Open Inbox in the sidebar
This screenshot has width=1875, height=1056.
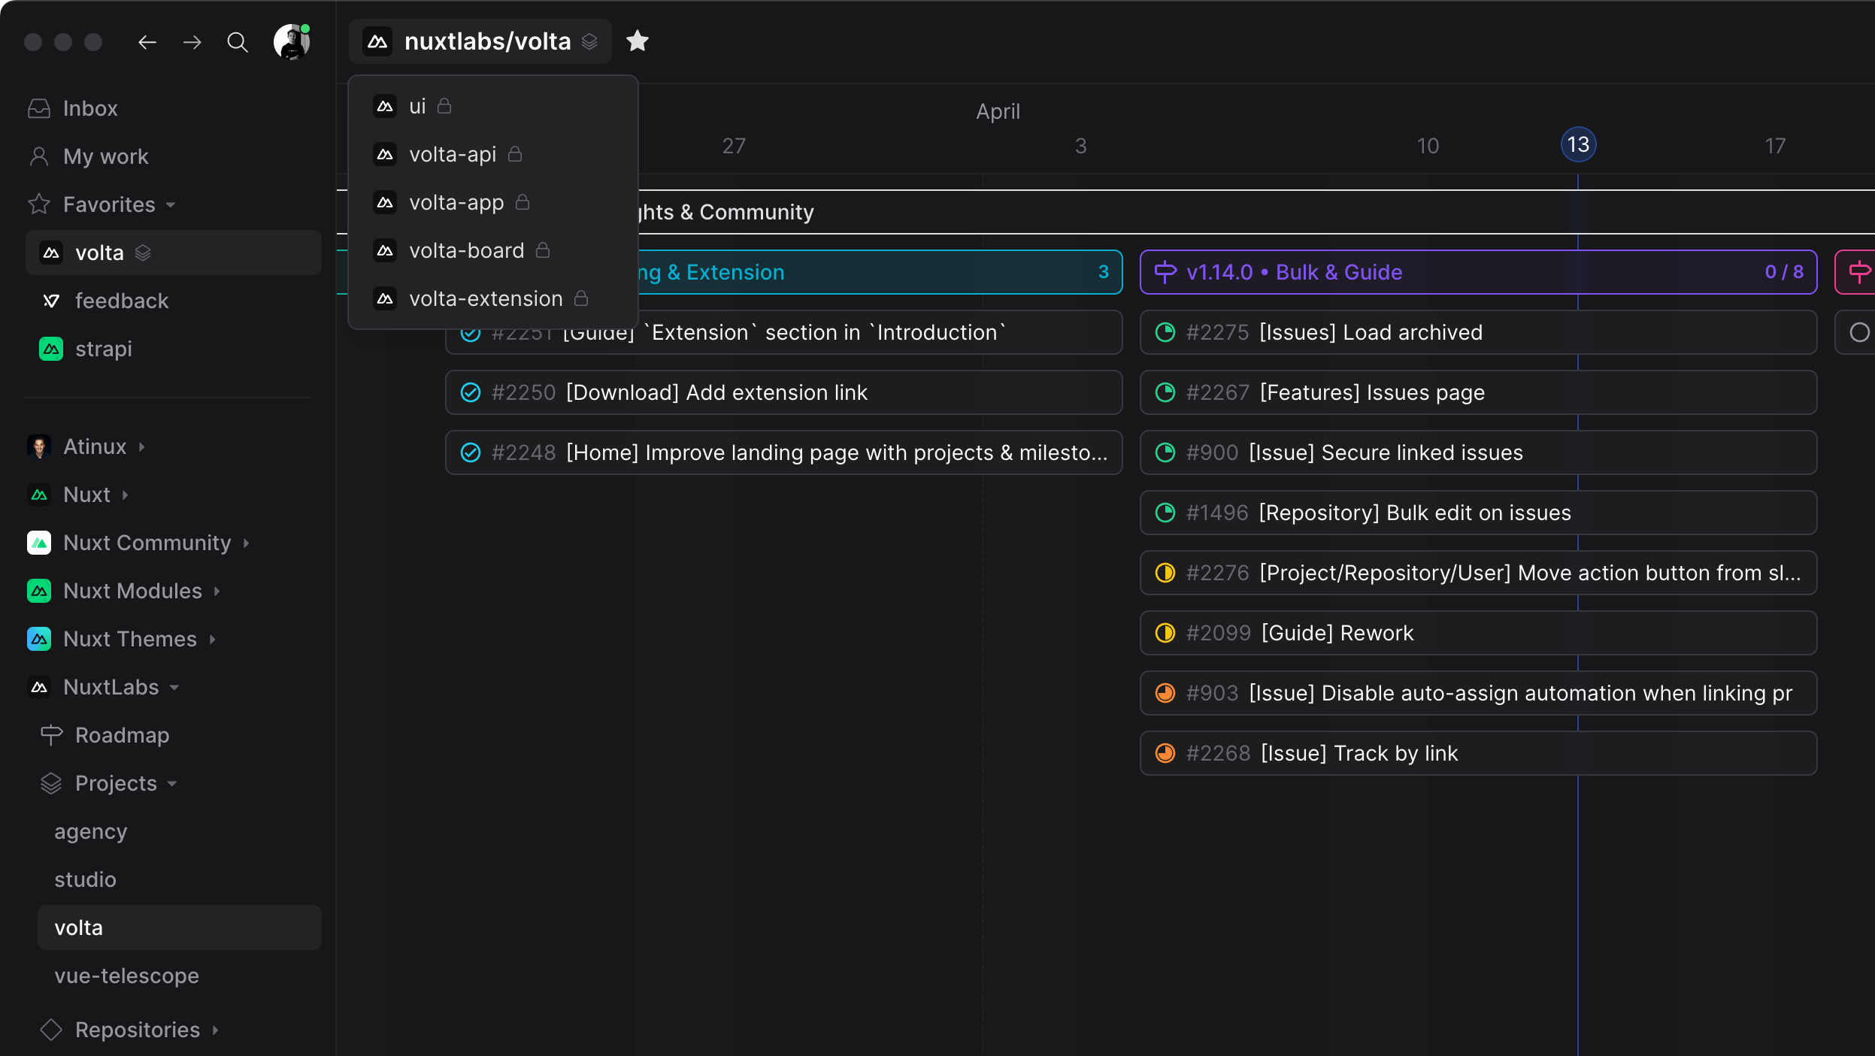(x=173, y=108)
